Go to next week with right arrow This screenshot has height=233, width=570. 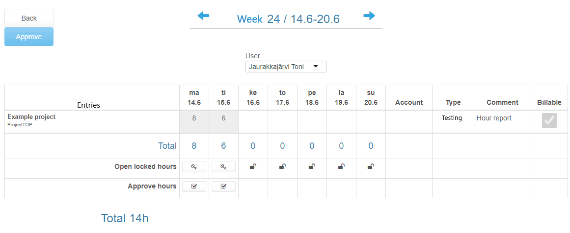(369, 16)
